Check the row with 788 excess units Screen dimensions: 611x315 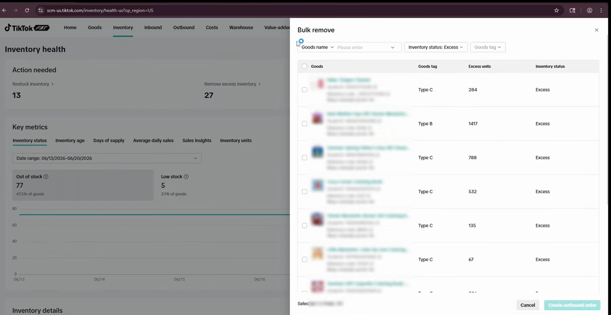[x=305, y=157]
